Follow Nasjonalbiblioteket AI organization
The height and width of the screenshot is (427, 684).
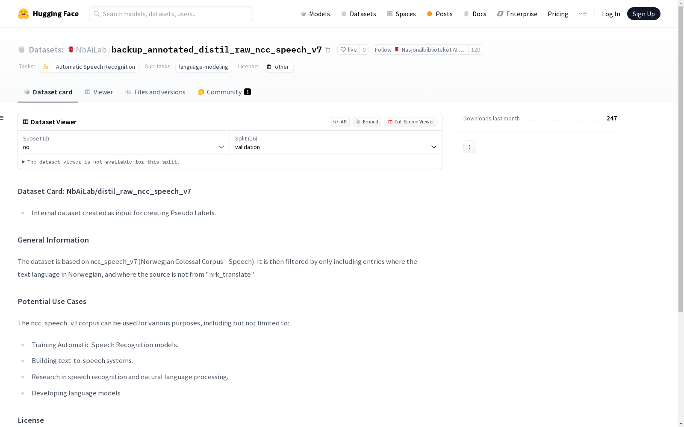pyautogui.click(x=420, y=50)
